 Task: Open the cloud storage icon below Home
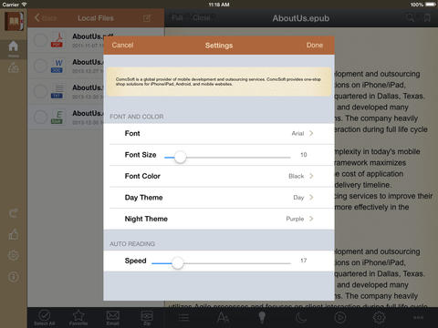click(13, 67)
